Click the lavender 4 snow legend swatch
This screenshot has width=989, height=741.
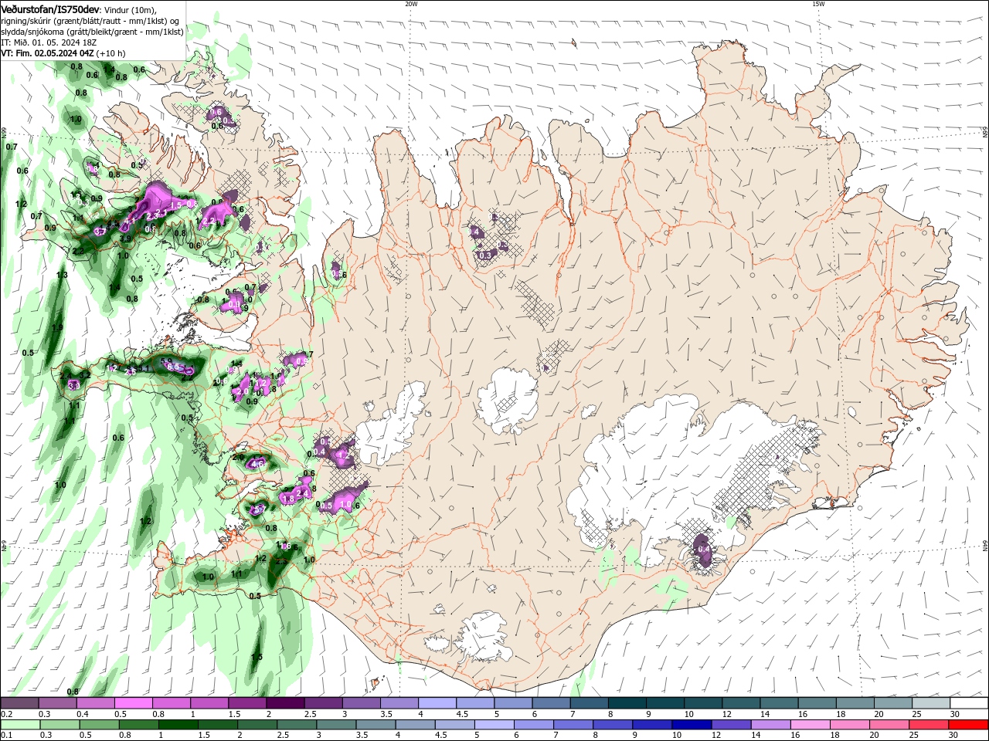click(437, 703)
